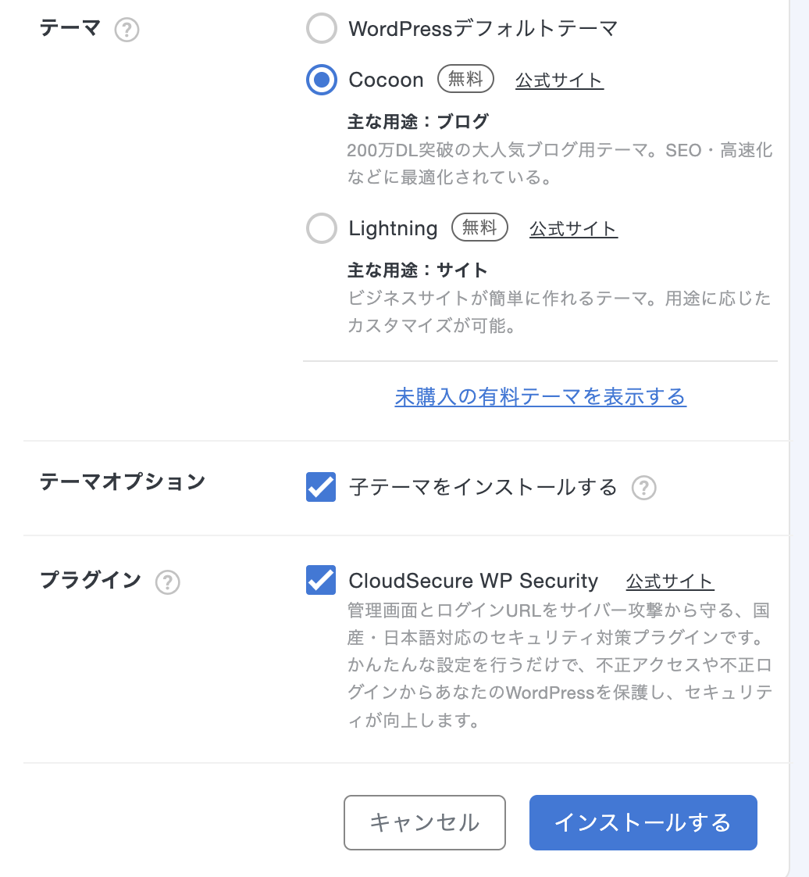Disable the CloudSecure WP Security checkbox

click(321, 581)
